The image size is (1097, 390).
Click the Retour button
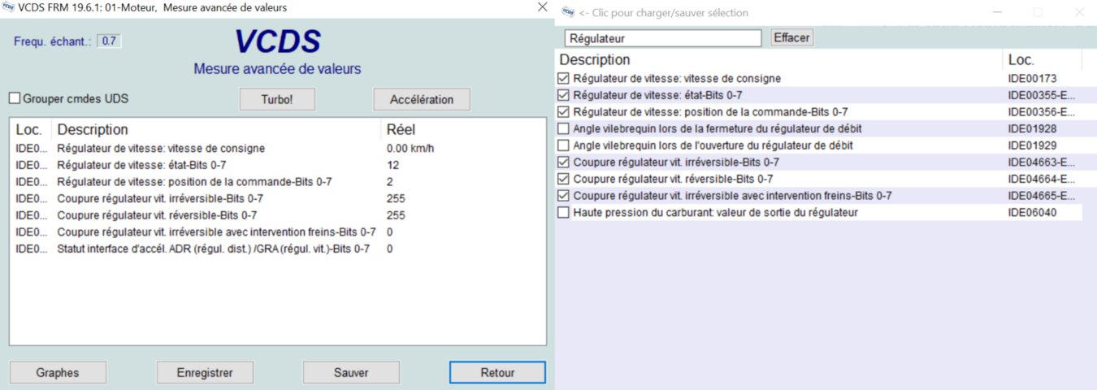497,373
